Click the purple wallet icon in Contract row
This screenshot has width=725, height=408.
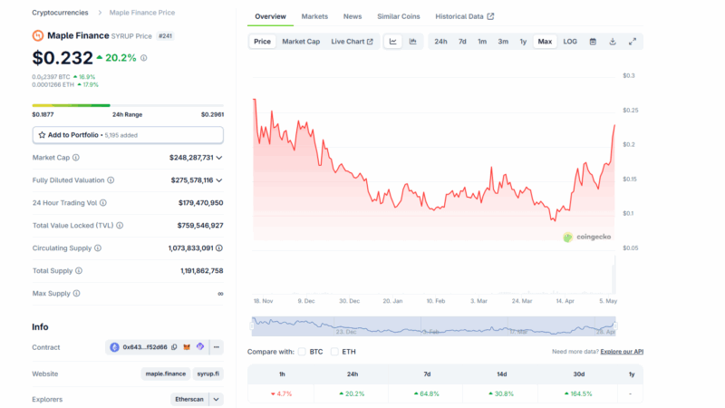click(200, 346)
